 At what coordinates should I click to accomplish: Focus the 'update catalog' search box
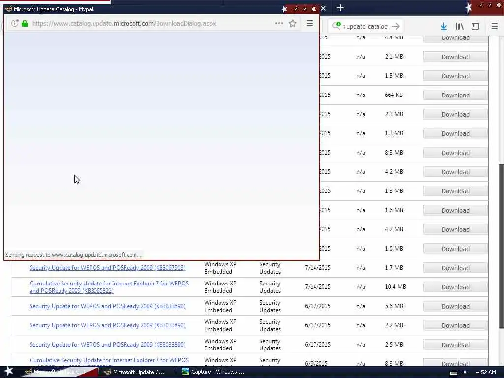pos(367,27)
